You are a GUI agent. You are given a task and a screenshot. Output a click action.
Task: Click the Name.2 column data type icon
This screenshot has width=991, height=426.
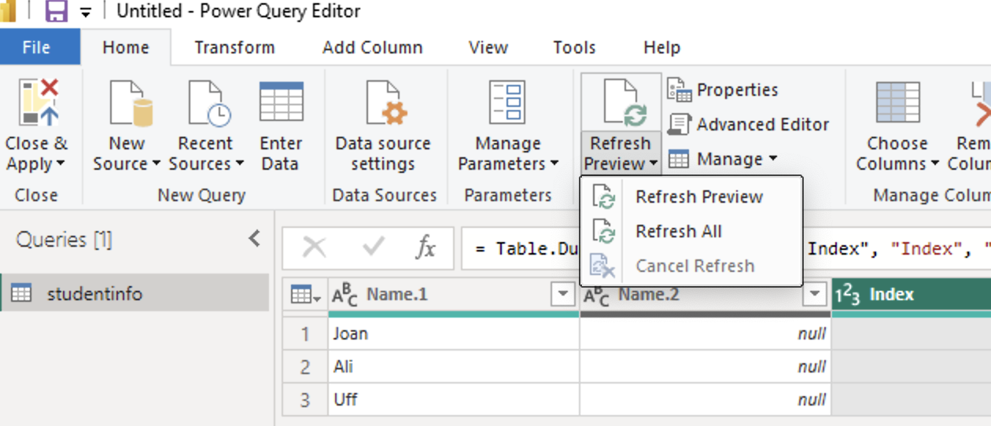click(598, 295)
